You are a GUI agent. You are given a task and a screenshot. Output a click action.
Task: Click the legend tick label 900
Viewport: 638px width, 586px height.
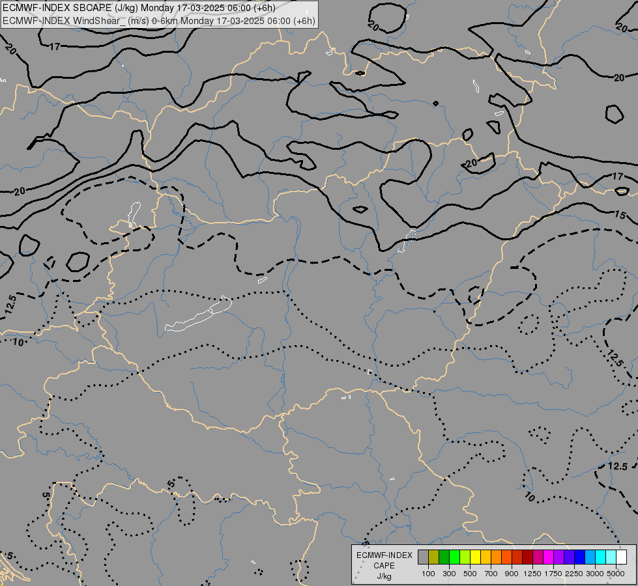(512, 574)
